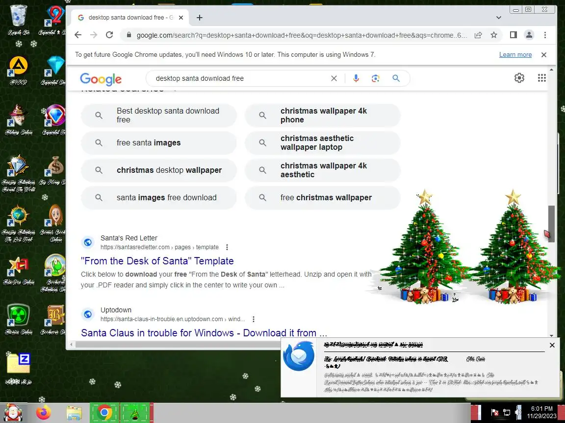
Task: Click the Learn more link in the infobar
Action: tap(515, 55)
